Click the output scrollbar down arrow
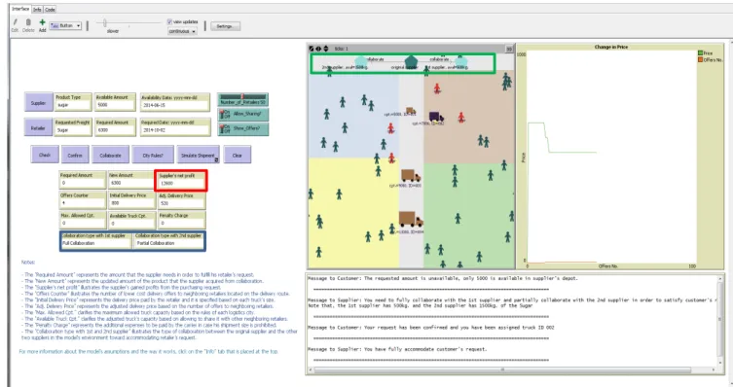Image resolution: width=733 pixels, height=387 pixels. [x=720, y=364]
